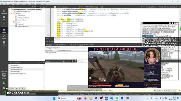Click the green Run button

point(4,83)
